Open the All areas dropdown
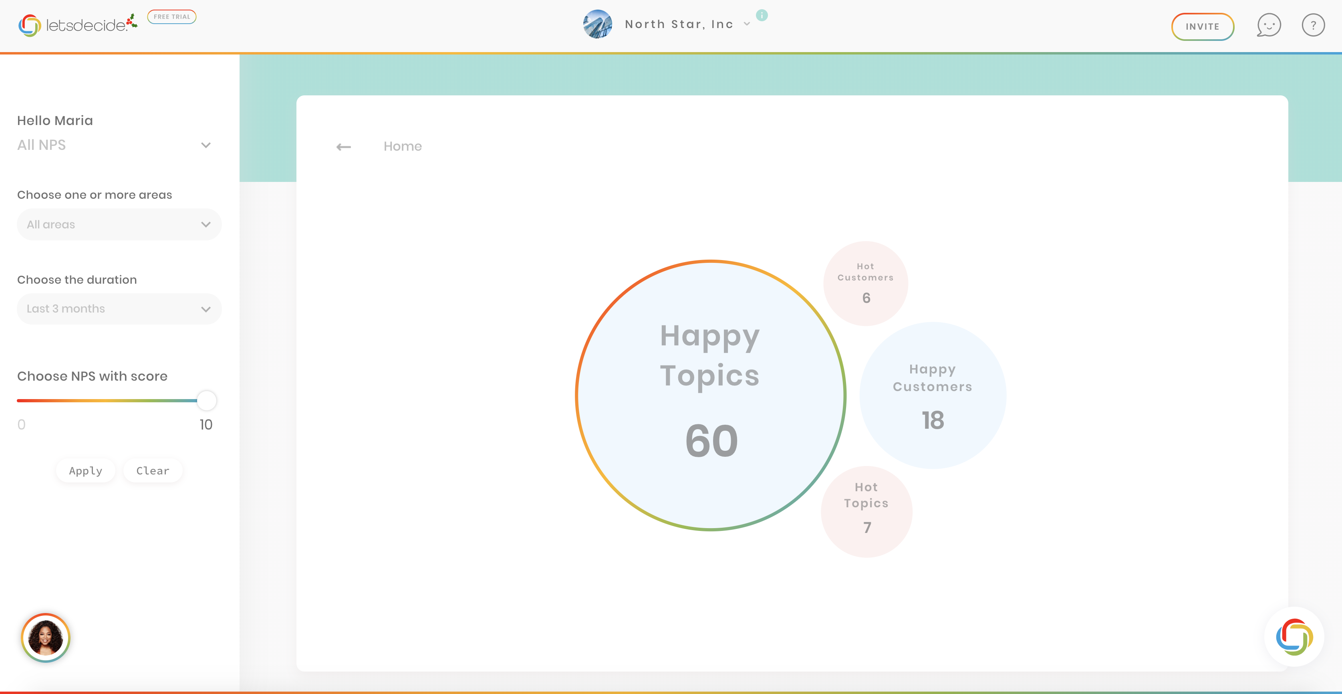This screenshot has height=694, width=1342. [119, 224]
